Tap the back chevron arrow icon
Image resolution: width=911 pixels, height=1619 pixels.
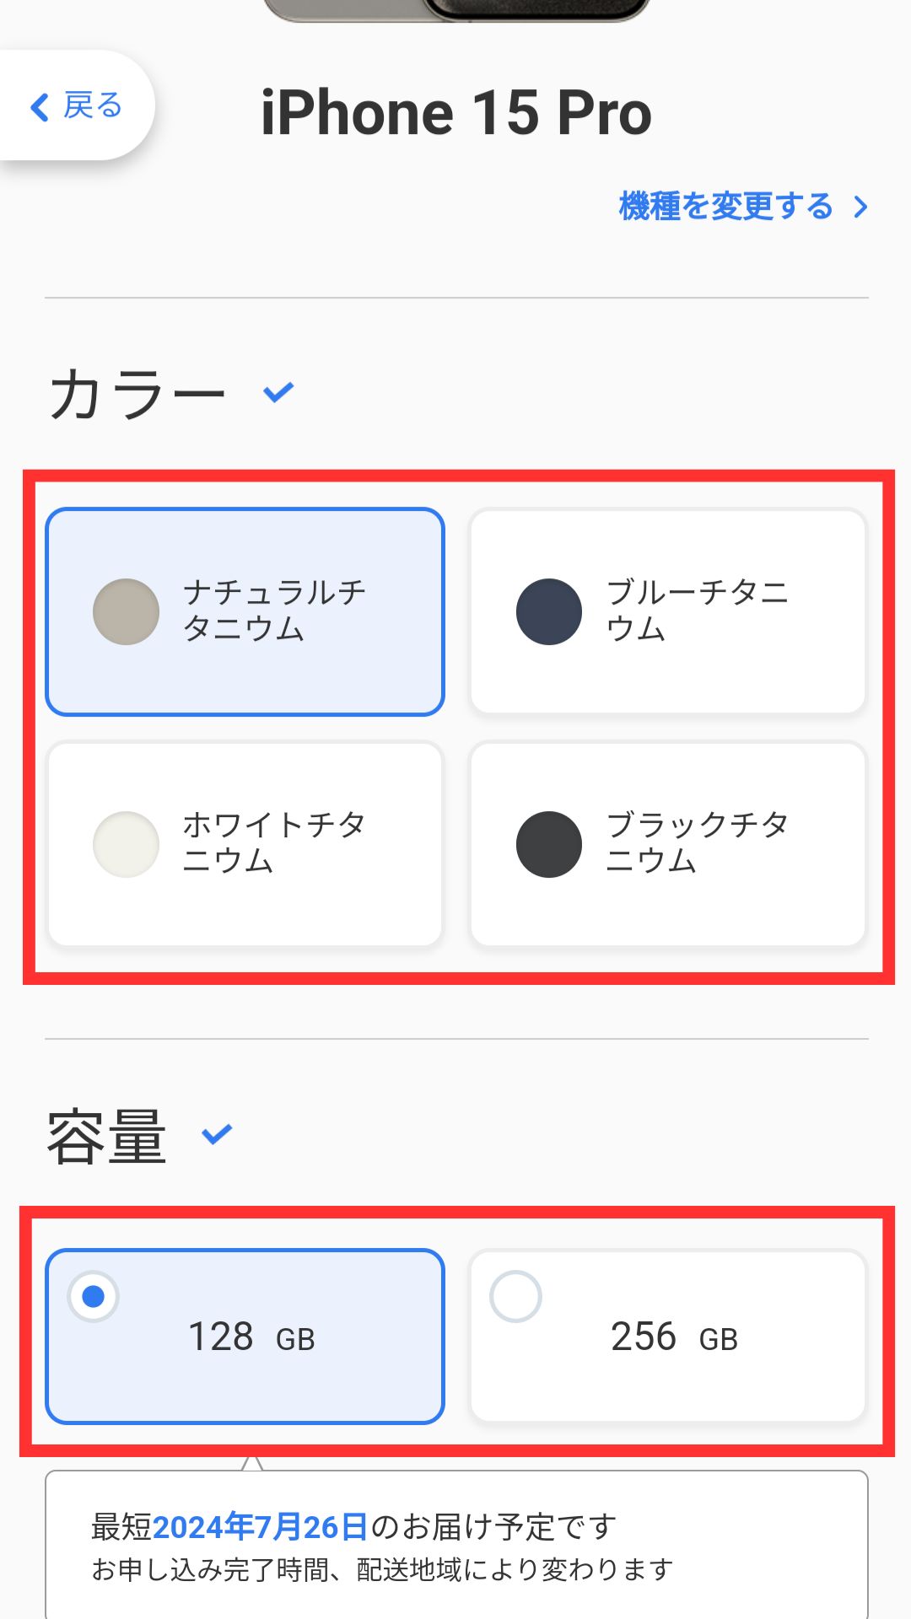click(x=39, y=107)
